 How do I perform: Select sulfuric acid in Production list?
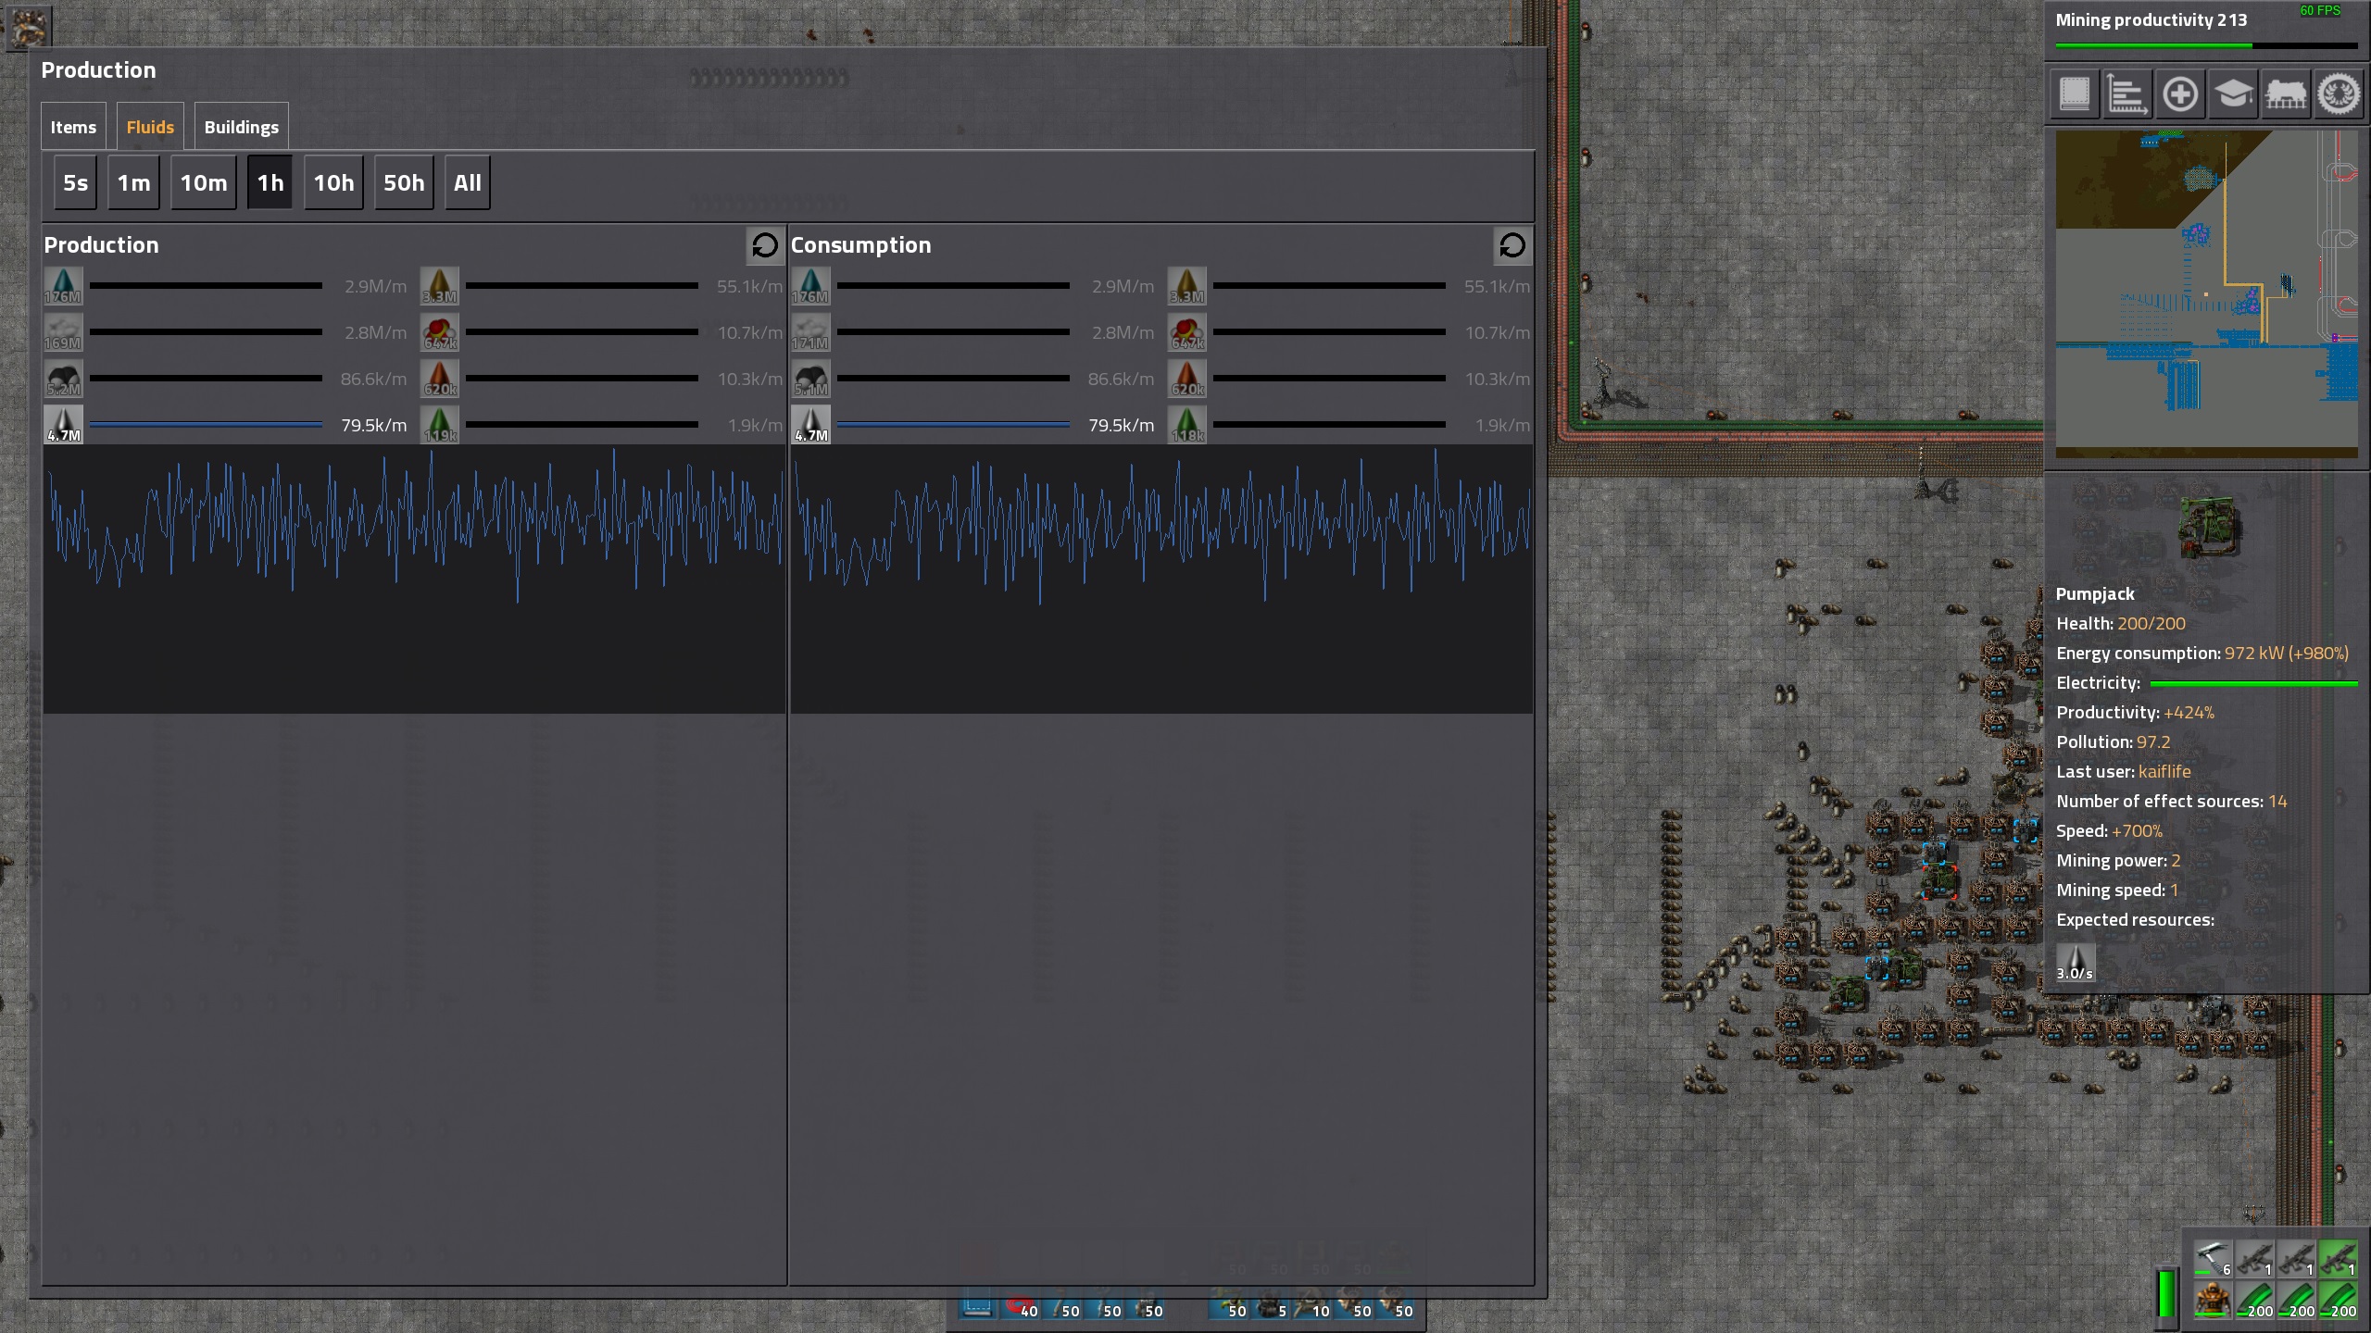[x=440, y=332]
